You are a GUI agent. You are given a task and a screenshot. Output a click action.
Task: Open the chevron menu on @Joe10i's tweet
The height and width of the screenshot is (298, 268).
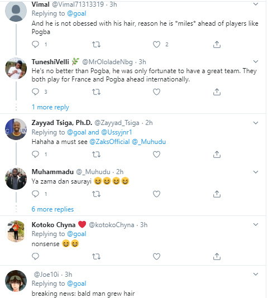click(256, 274)
